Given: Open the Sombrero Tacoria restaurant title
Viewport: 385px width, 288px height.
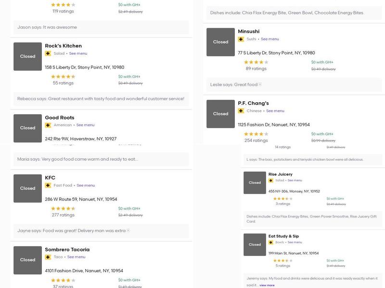Looking at the screenshot, I should 67,250.
